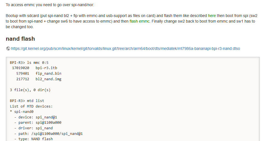The width and height of the screenshot is (264, 141).
Task: Click the '3 file(s), 0 dir(s)' line
Action: point(30,90)
